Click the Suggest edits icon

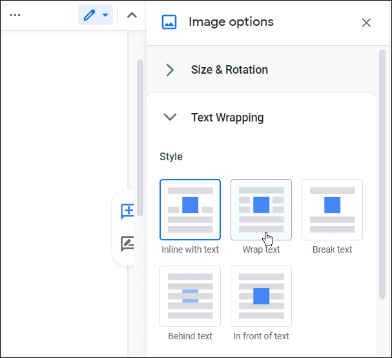[x=127, y=244]
